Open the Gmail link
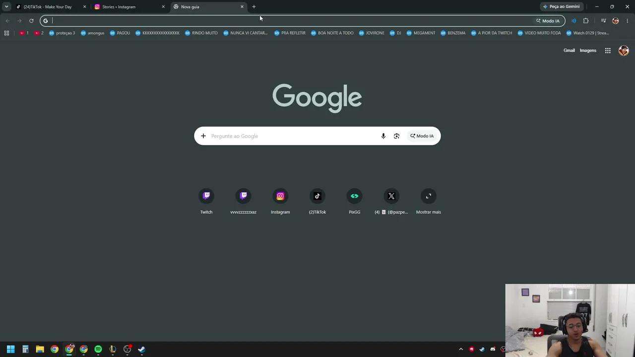The width and height of the screenshot is (635, 357). 569,51
